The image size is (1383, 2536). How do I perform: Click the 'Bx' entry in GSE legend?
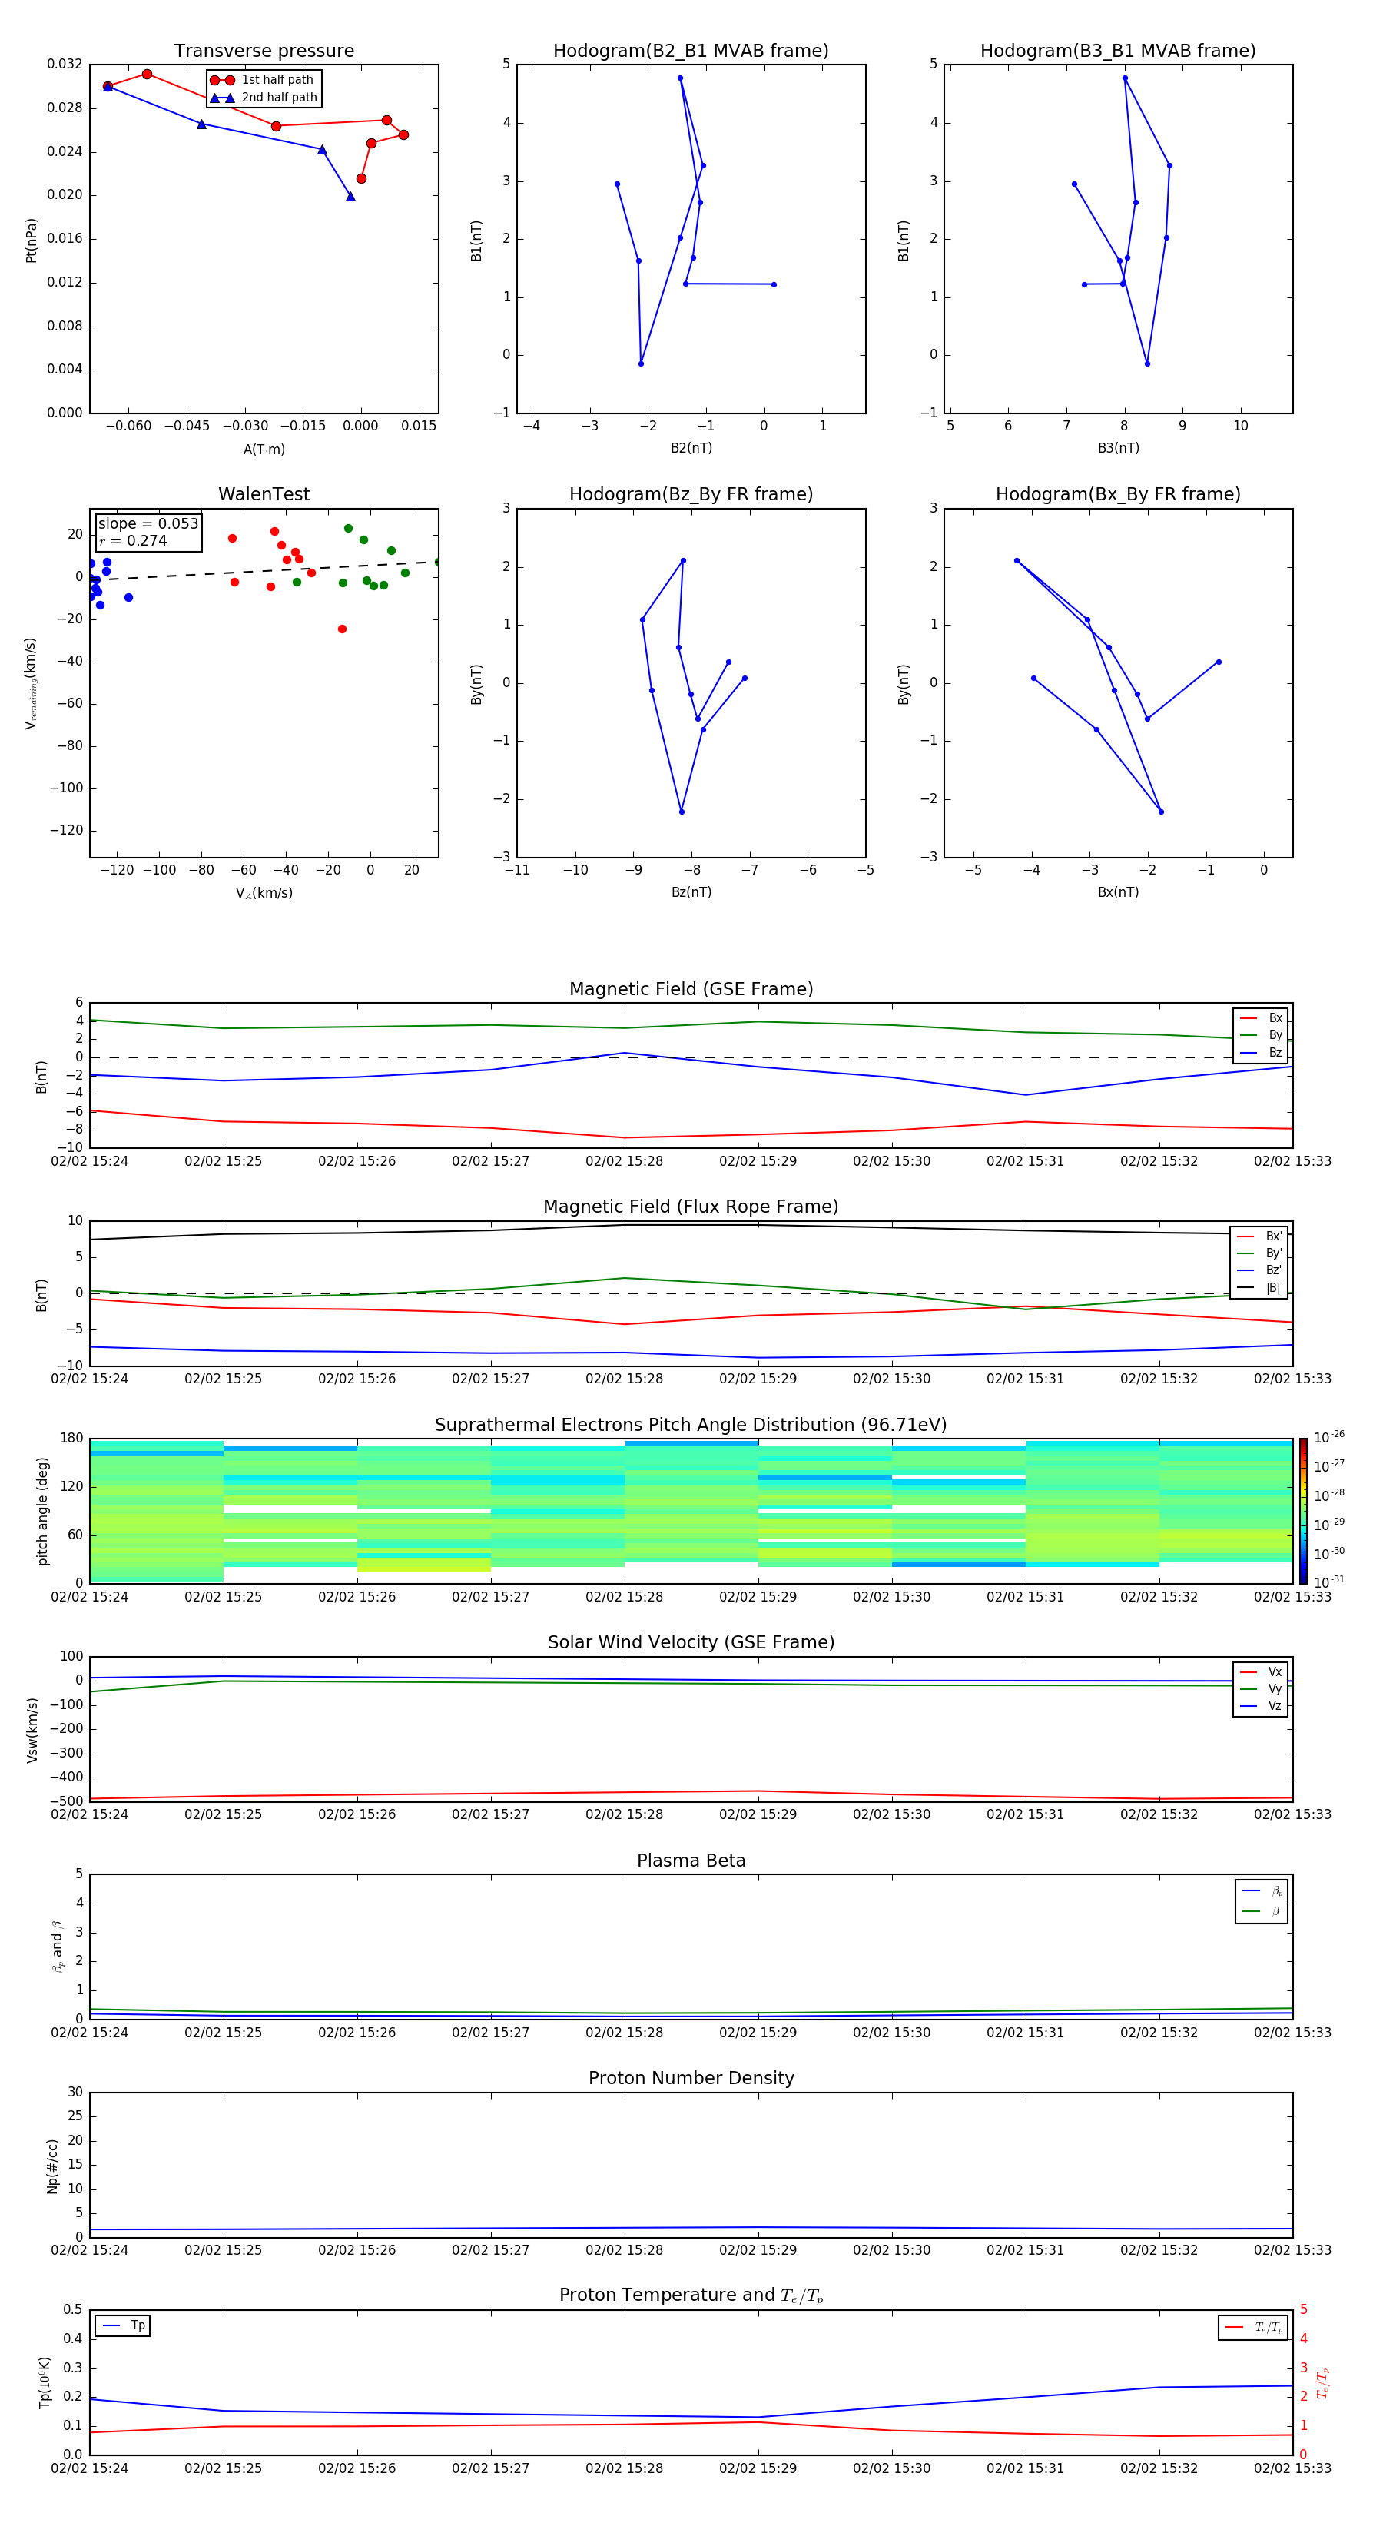point(1261,1018)
